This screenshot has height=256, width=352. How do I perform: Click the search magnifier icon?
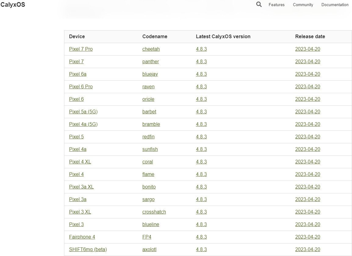259,5
